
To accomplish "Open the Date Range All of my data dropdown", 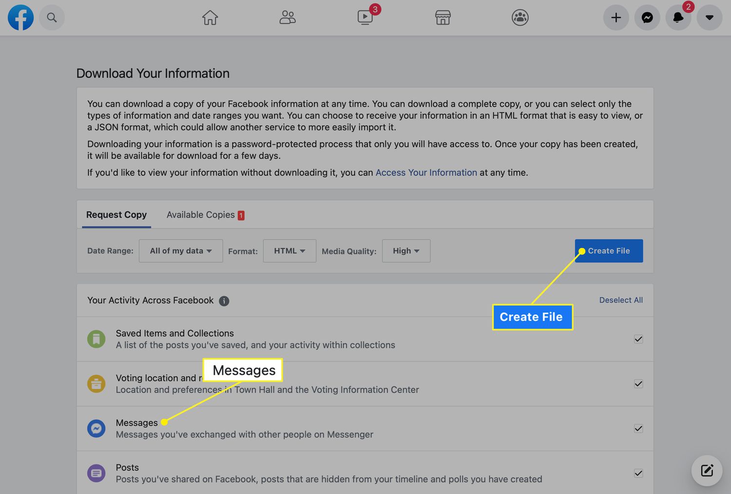I will pos(181,251).
